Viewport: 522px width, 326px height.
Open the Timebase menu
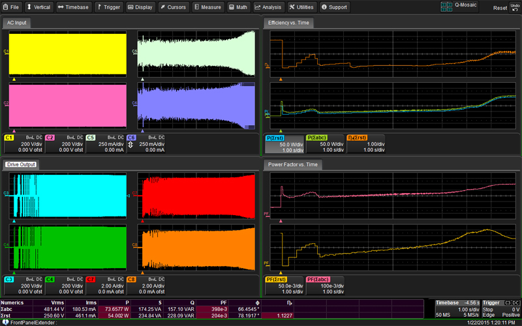click(x=73, y=7)
